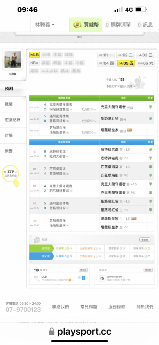Select the NHL冰球 league tab
The width and height of the screenshot is (159, 345).
(50, 71)
